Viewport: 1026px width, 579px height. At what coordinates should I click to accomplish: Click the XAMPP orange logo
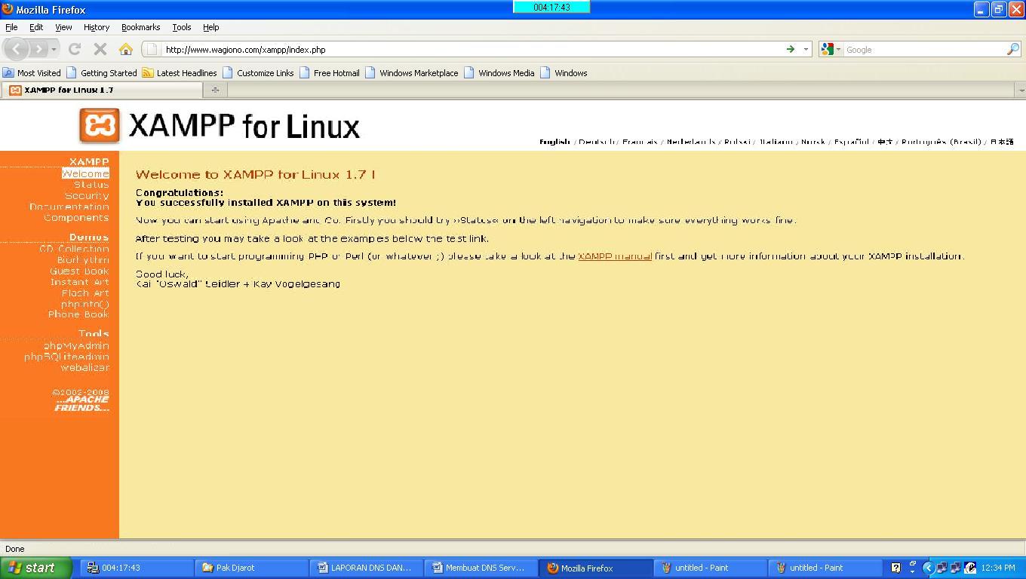tap(100, 126)
